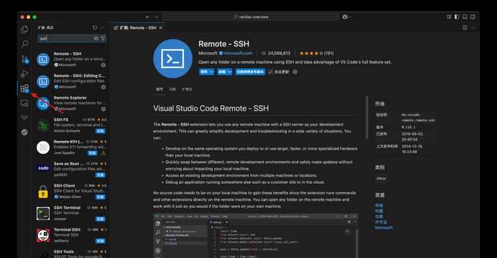Screen dimensions: 497x258
Task: Install the Terminal SSH extension
Action: coord(100,241)
